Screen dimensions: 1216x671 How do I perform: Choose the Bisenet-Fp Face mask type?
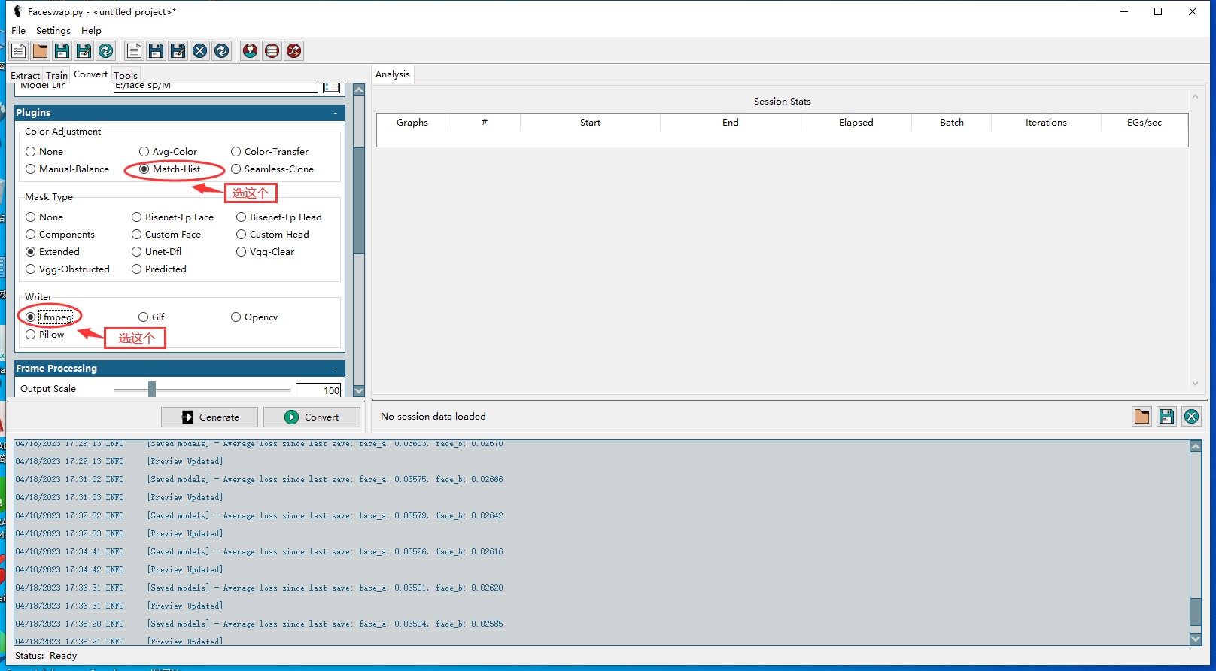click(137, 217)
